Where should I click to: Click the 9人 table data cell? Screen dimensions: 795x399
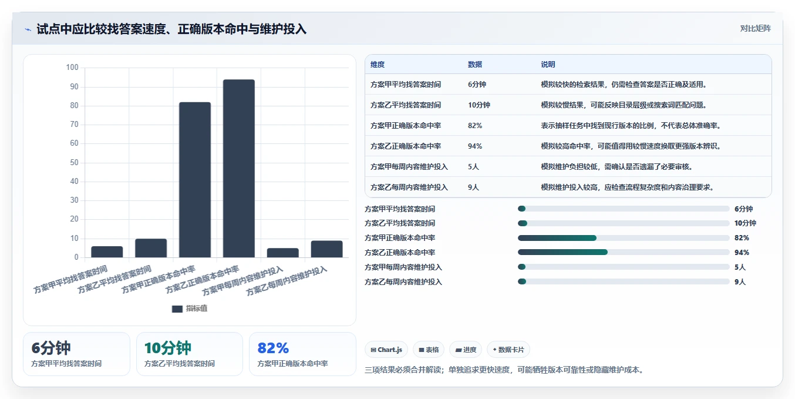[473, 187]
